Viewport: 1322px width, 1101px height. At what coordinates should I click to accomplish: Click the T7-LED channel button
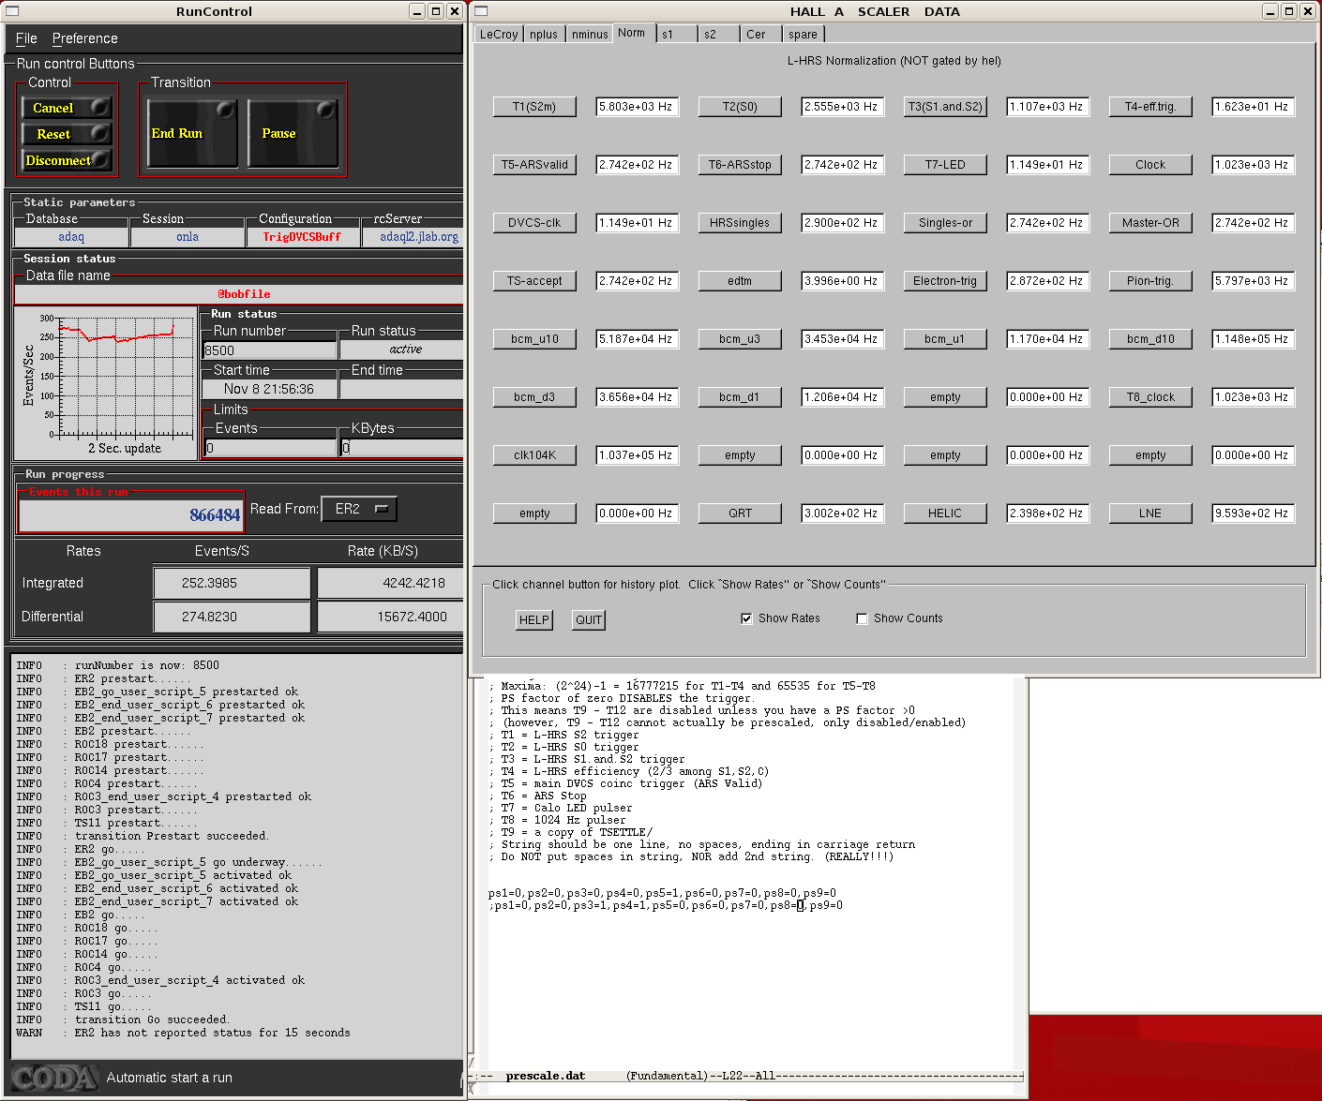click(x=945, y=165)
